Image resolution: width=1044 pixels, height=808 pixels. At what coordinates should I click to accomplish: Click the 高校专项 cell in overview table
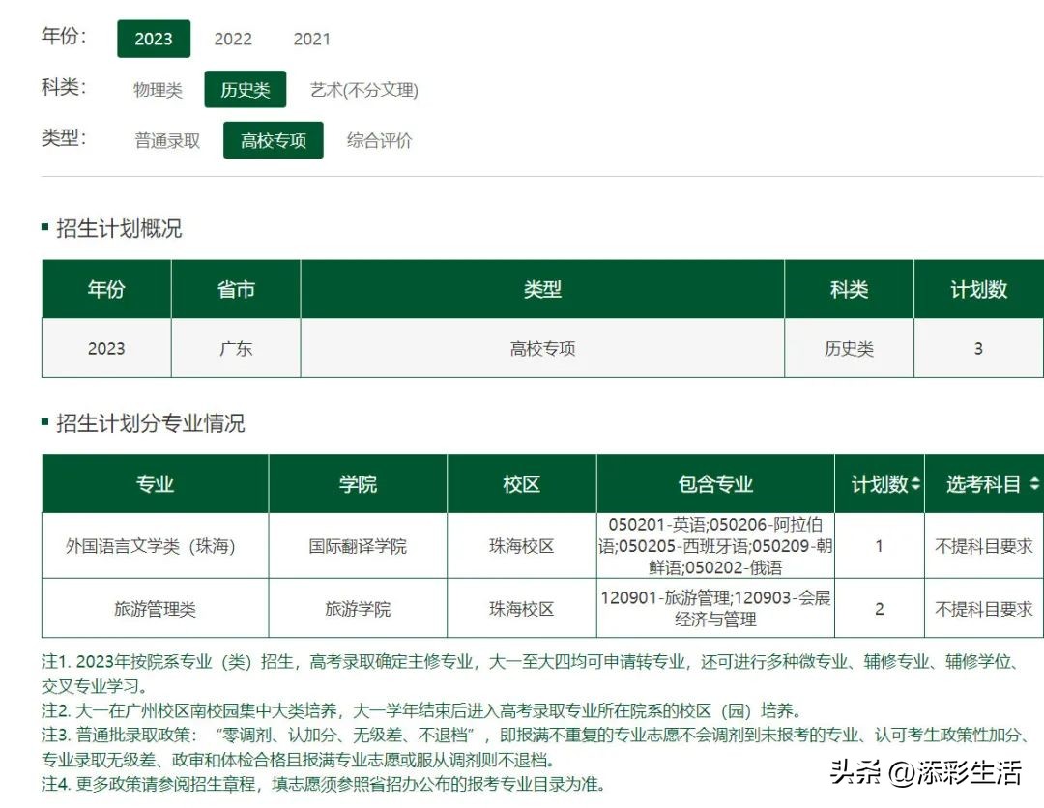542,349
